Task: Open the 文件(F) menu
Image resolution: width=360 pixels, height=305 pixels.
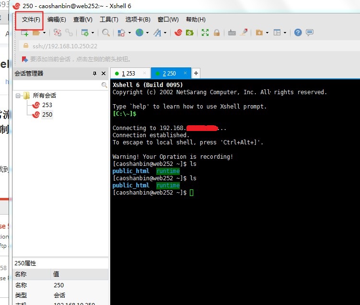Action: tap(31, 20)
